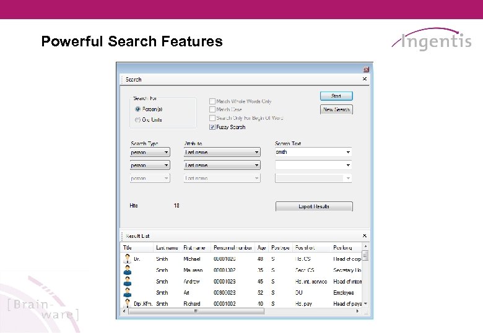Click the Pos long column header
Image resolution: width=483 pixels, height=333 pixels.
coord(346,248)
